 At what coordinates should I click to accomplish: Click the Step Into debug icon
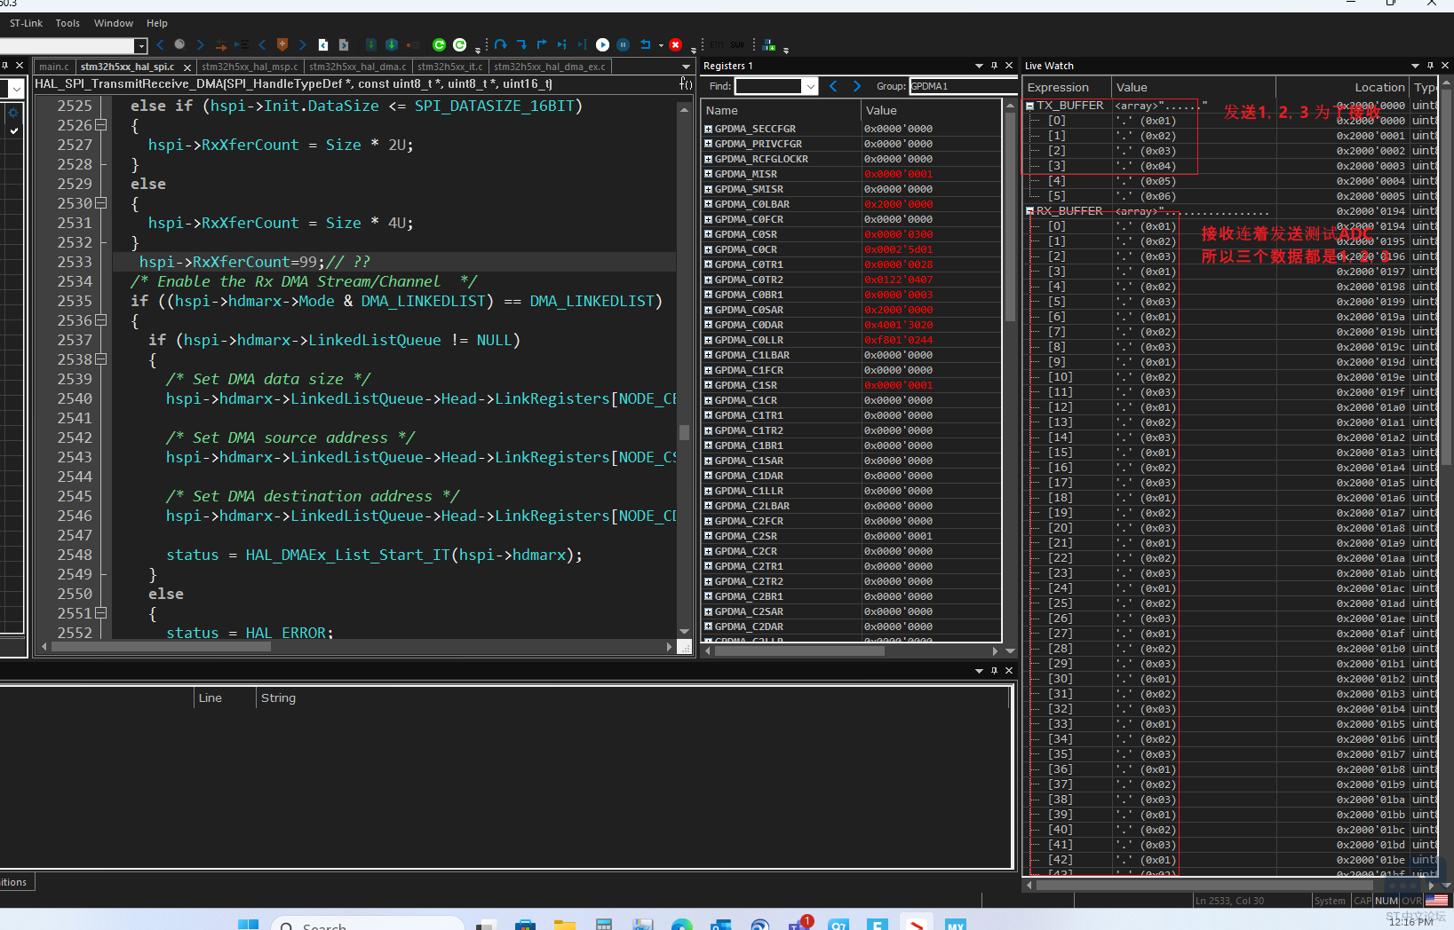click(x=521, y=44)
